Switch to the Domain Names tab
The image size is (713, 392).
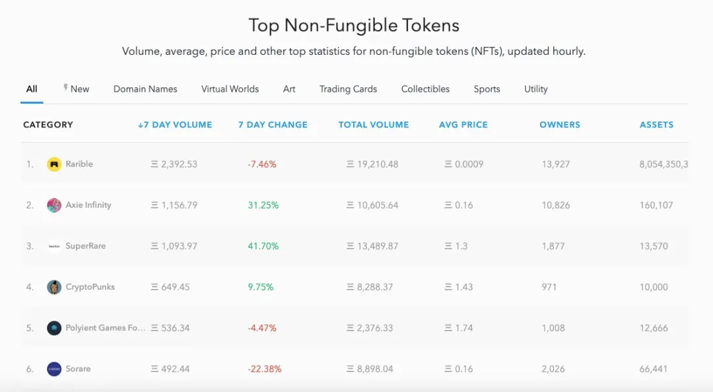145,89
